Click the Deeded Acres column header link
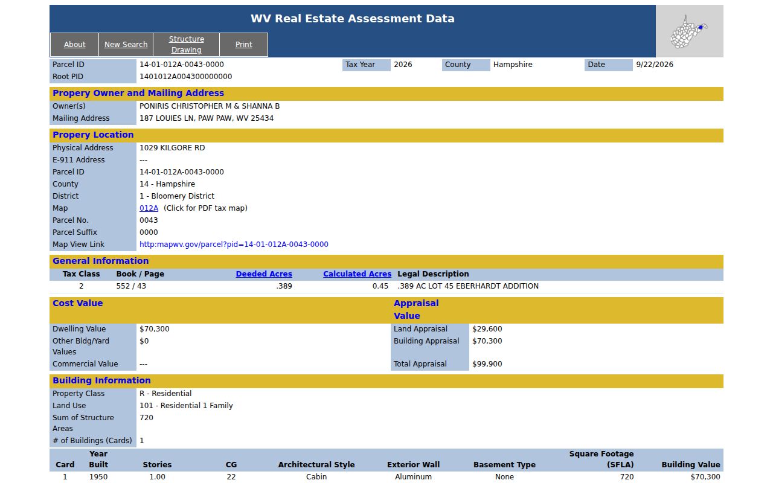The width and height of the screenshot is (773, 483). [264, 274]
